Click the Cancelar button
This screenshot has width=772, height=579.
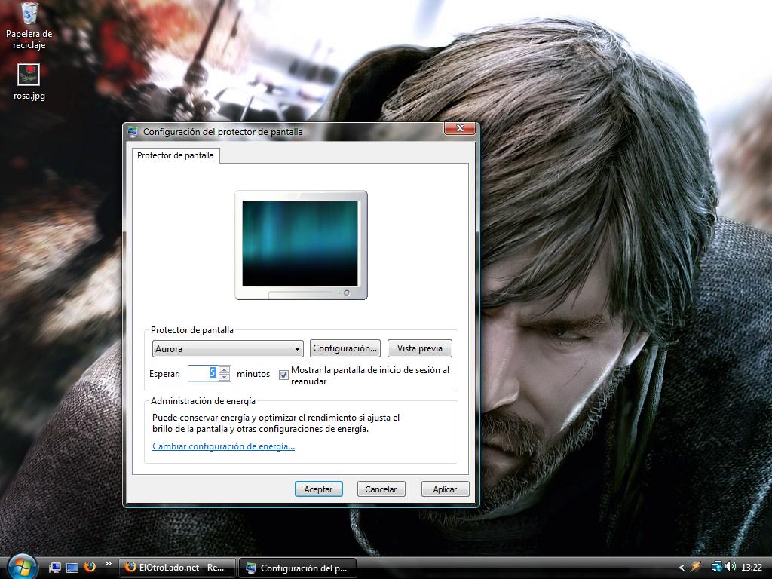[x=381, y=489]
